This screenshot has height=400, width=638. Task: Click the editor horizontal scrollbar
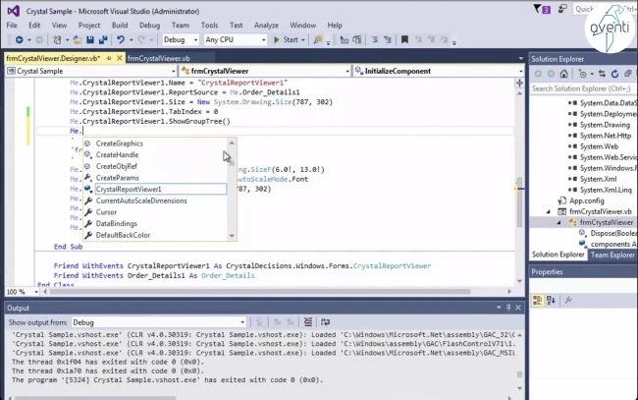click(x=260, y=292)
